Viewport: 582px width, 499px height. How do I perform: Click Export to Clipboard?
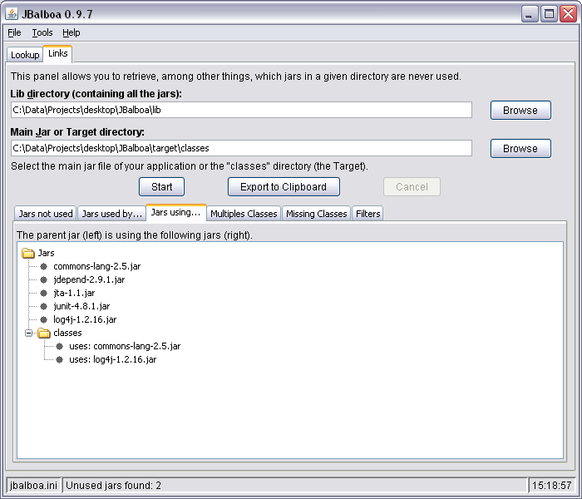tap(284, 187)
